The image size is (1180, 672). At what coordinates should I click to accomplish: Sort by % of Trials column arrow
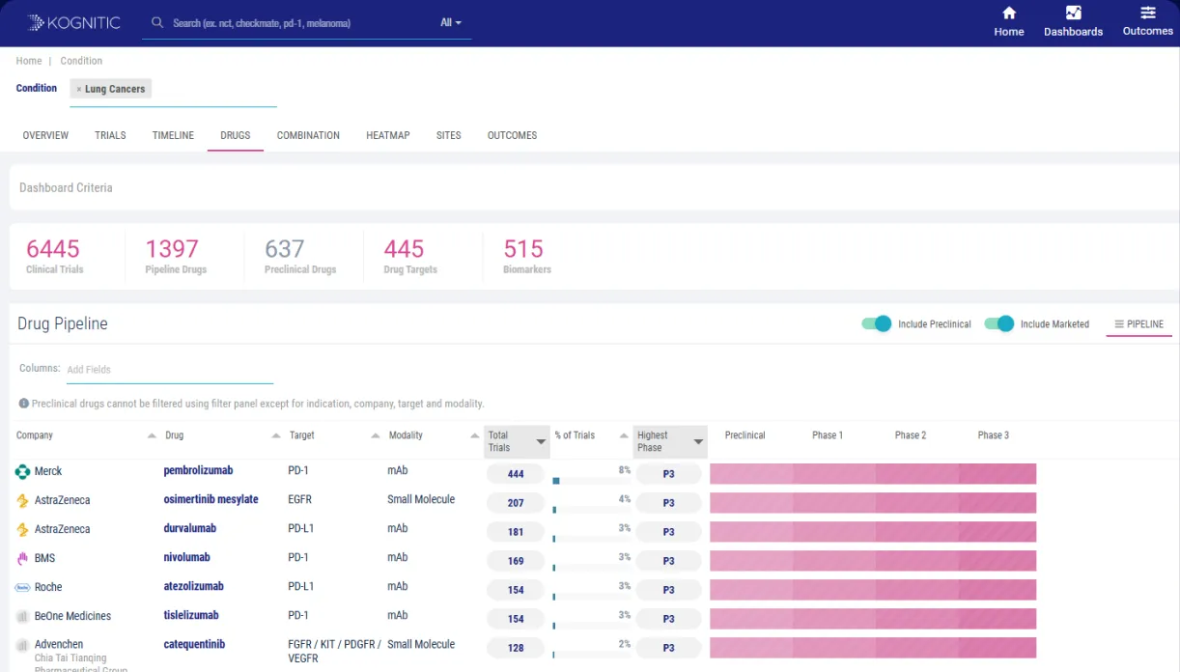(624, 435)
